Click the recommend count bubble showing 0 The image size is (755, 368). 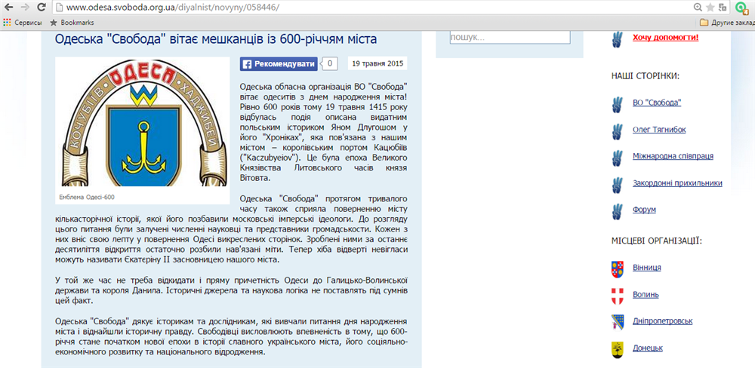click(x=330, y=63)
